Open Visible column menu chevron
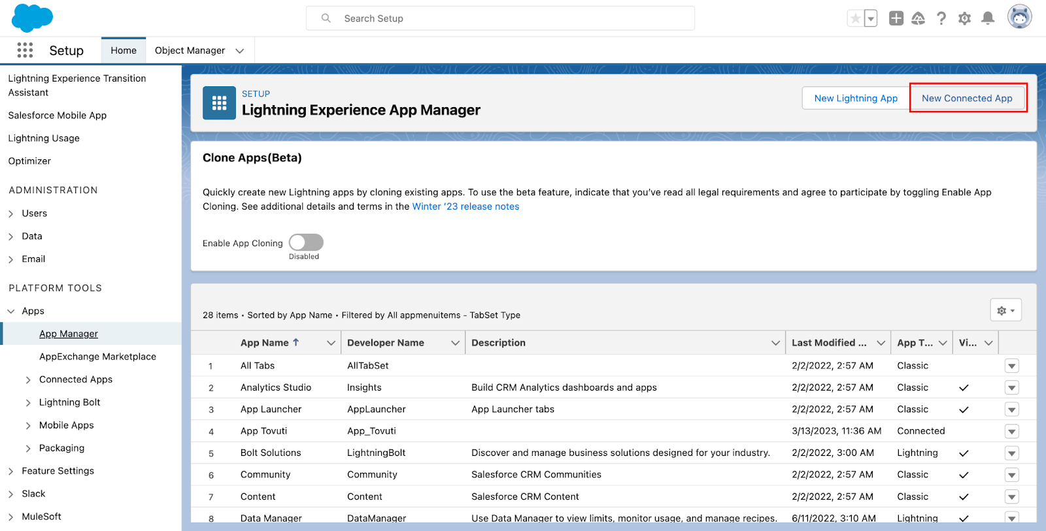 coord(988,343)
